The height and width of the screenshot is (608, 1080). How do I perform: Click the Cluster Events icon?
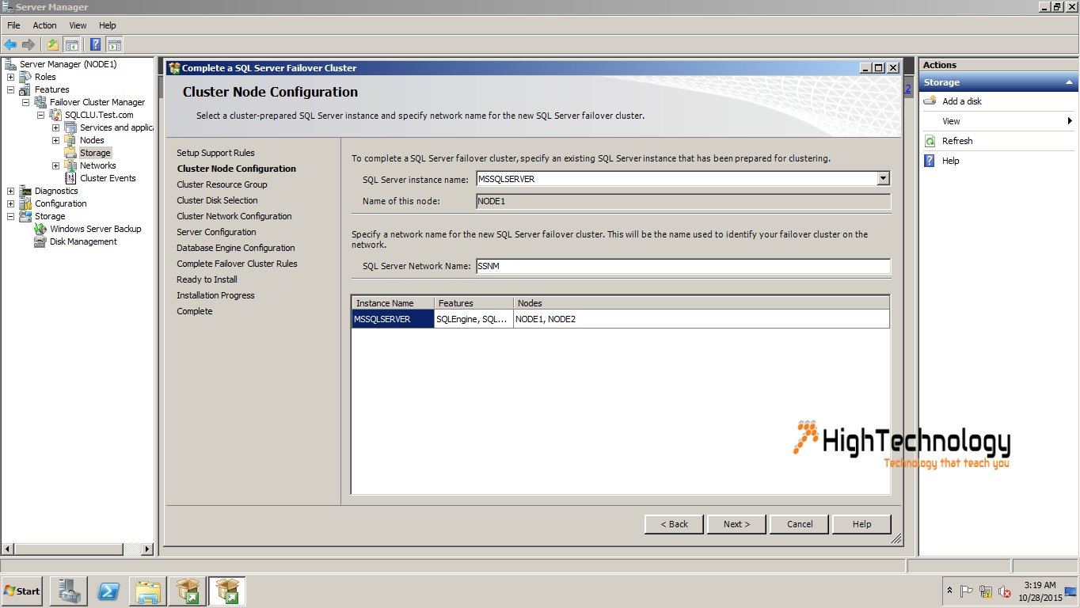click(70, 178)
